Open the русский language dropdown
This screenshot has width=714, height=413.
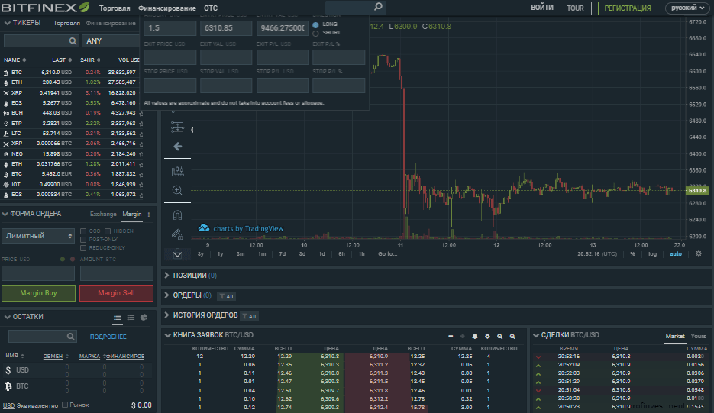(x=688, y=8)
